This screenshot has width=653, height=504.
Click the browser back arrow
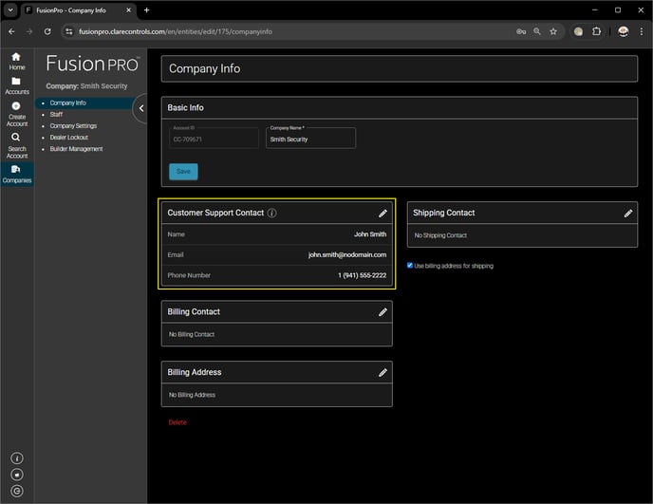click(11, 31)
